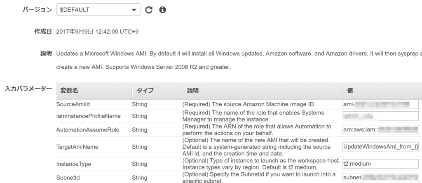Select the creation date 2017年9月9日 text
This screenshot has height=183, width=422.
pyautogui.click(x=97, y=32)
